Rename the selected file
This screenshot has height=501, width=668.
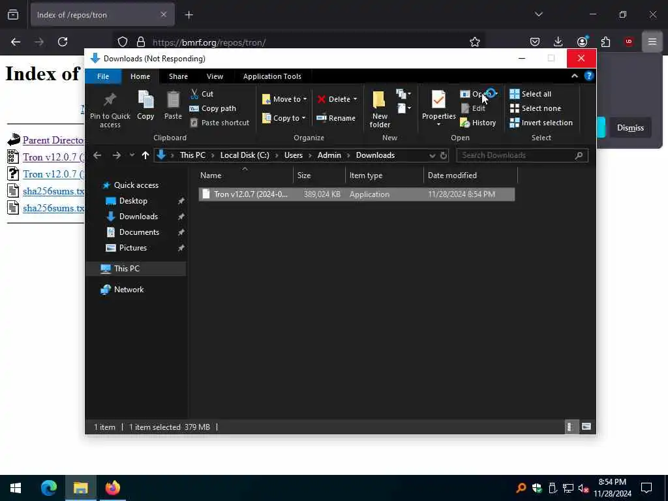pos(336,118)
